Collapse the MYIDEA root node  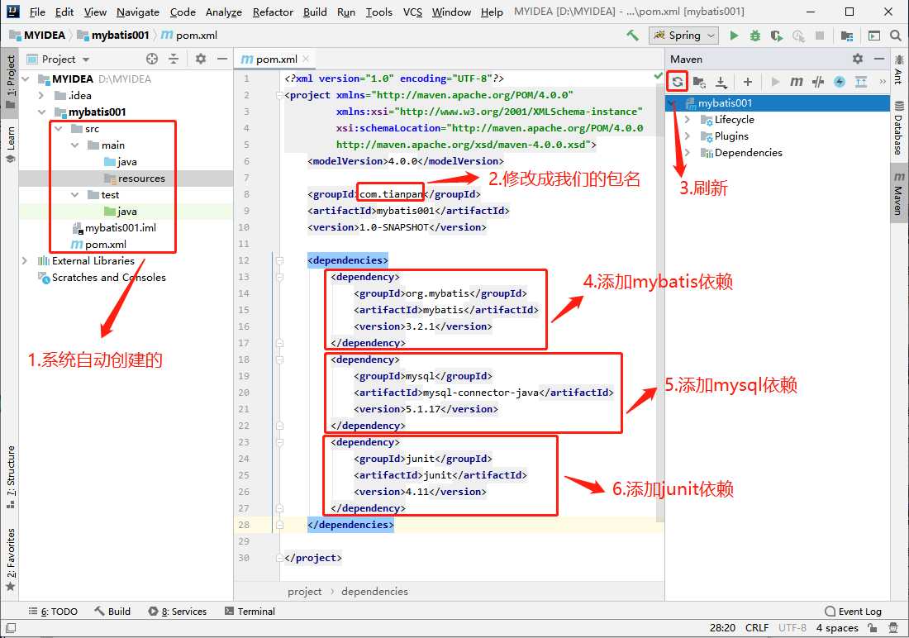pyautogui.click(x=26, y=79)
